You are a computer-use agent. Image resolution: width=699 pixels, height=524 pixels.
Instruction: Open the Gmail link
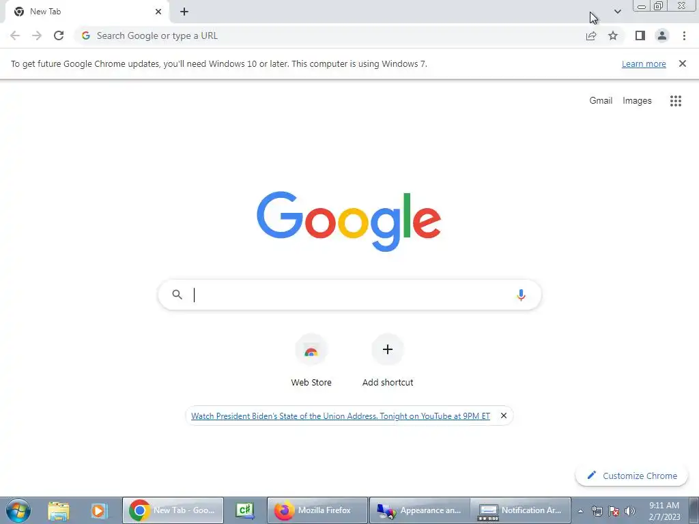click(601, 101)
